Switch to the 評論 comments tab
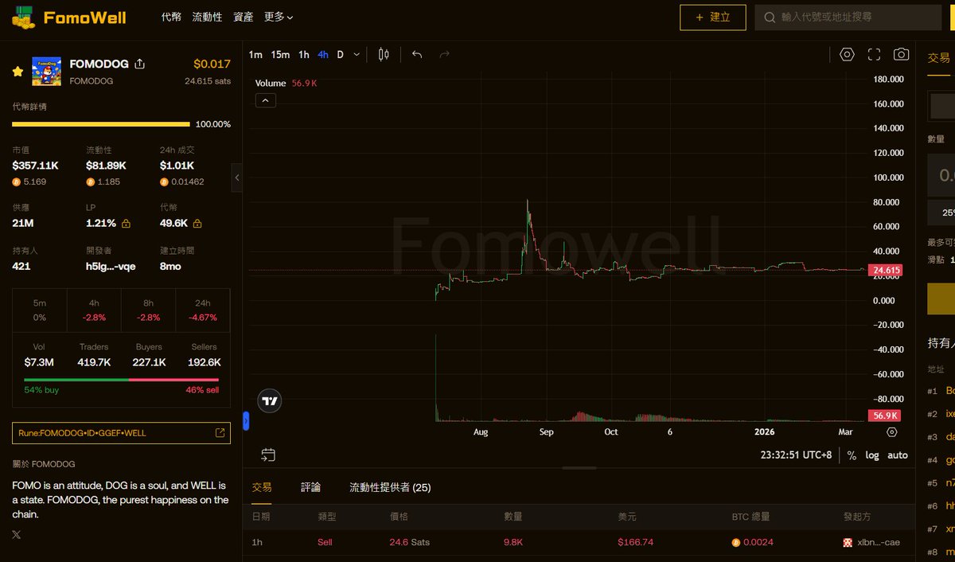The image size is (955, 562). click(311, 487)
